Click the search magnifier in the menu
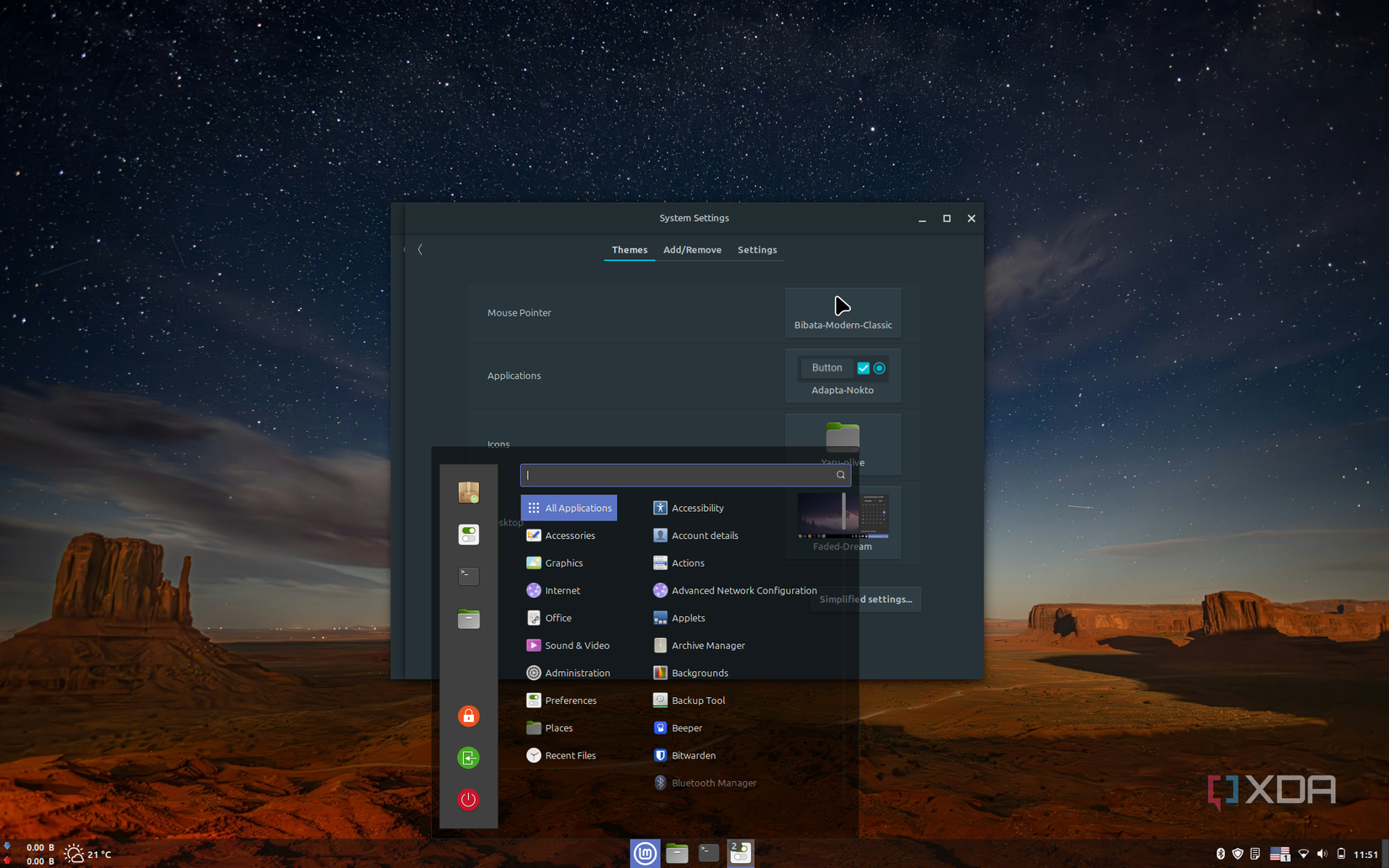The width and height of the screenshot is (1389, 868). coord(840,475)
